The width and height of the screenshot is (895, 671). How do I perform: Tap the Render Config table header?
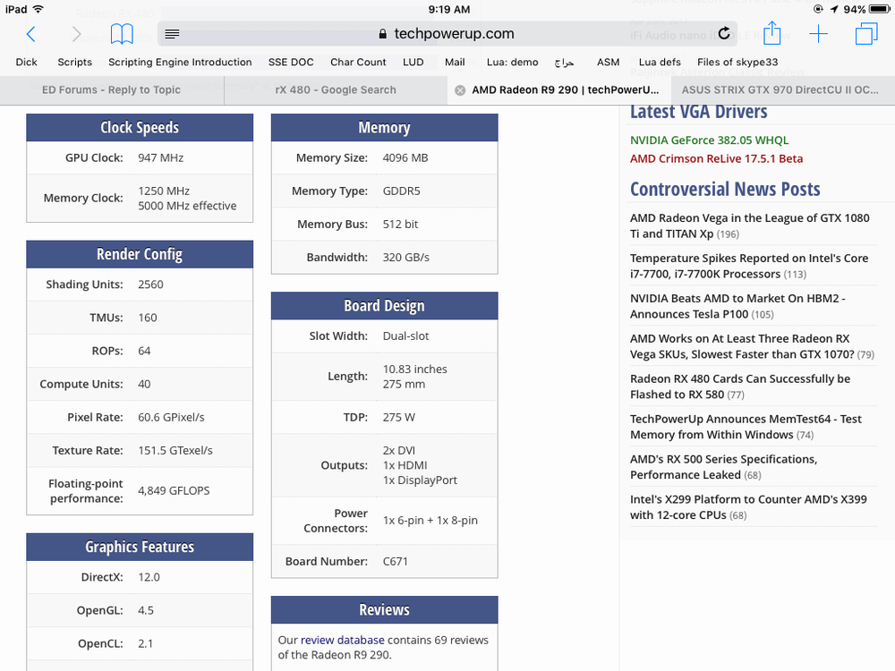click(x=140, y=254)
